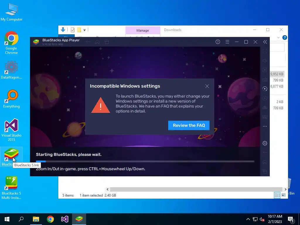Screen dimensions: 300x225
Task: Open BlueStacks help question-mark icon
Action: [218, 42]
